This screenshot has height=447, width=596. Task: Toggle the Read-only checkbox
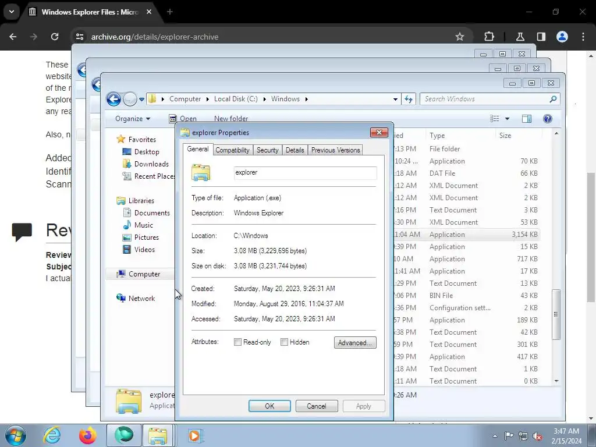pos(237,342)
